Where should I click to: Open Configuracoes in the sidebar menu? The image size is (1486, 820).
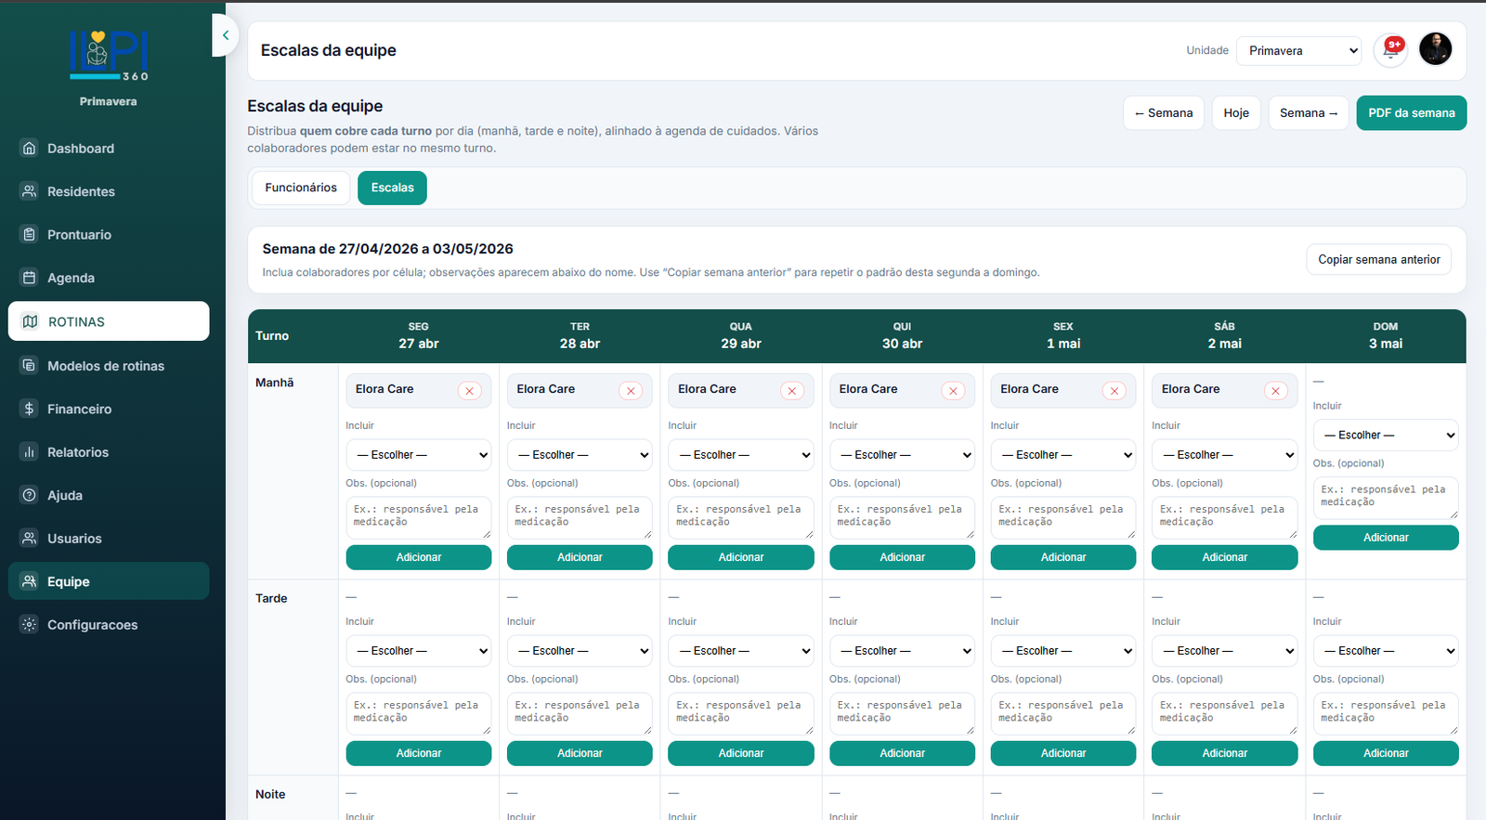109,625
